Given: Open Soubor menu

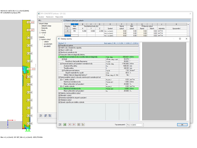Looking at the screenshot, I should [41, 17].
